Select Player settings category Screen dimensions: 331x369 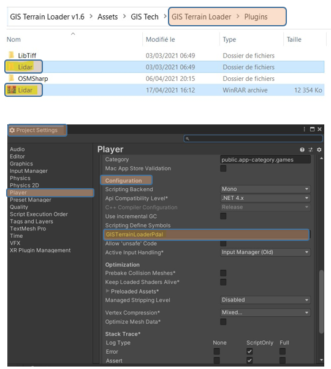[x=50, y=192]
